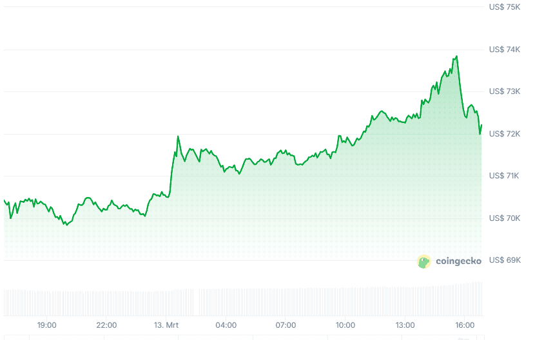Viewport: 544px width, 340px height.
Task: Click the 13. Mrt date label
Action: [x=166, y=325]
